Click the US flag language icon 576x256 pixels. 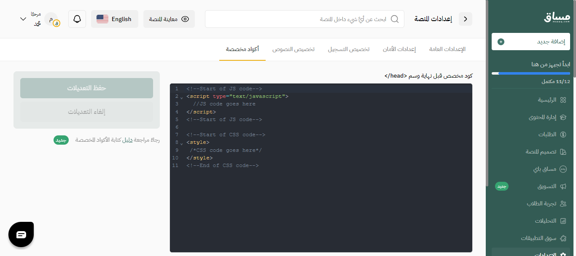(102, 19)
